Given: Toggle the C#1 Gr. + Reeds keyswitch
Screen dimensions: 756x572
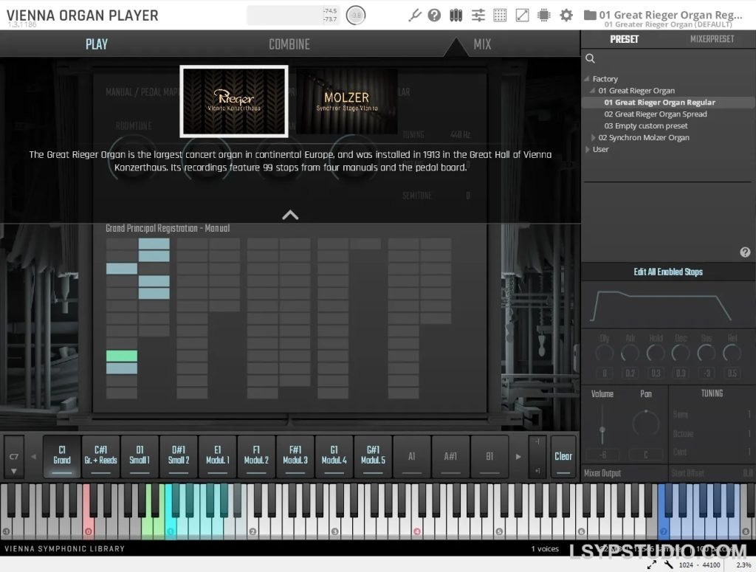Looking at the screenshot, I should [x=100, y=456].
